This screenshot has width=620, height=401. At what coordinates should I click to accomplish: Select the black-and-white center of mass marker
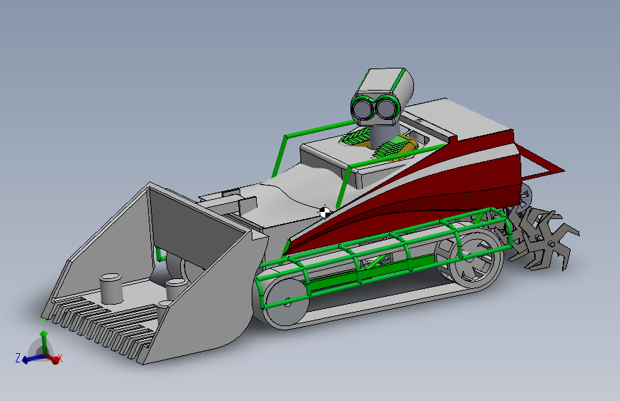click(x=325, y=212)
